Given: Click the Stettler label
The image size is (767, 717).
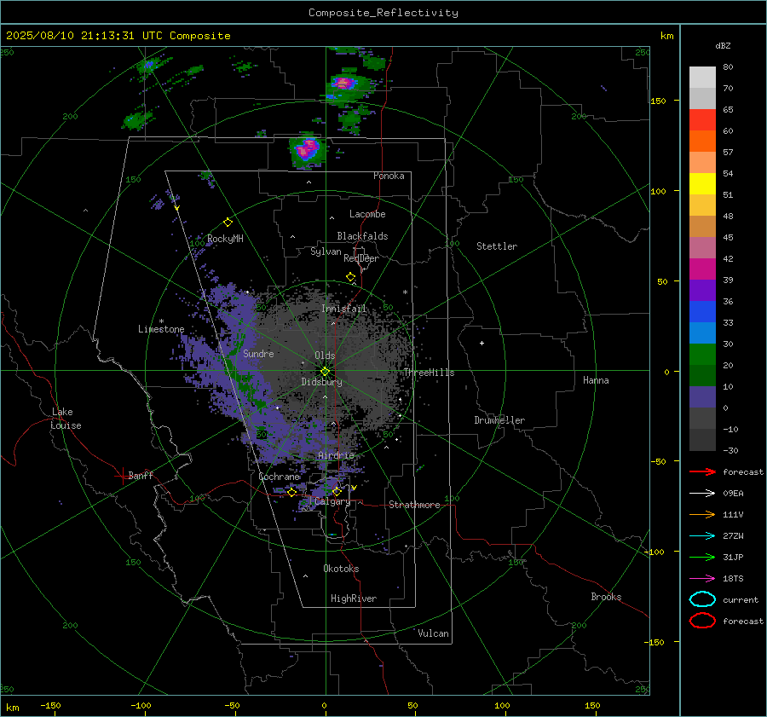Looking at the screenshot, I should [x=497, y=246].
